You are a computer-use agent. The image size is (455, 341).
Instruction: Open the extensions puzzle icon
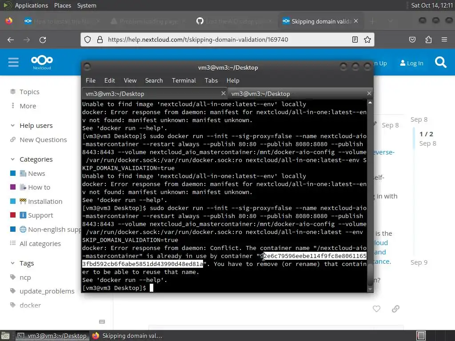click(x=428, y=40)
